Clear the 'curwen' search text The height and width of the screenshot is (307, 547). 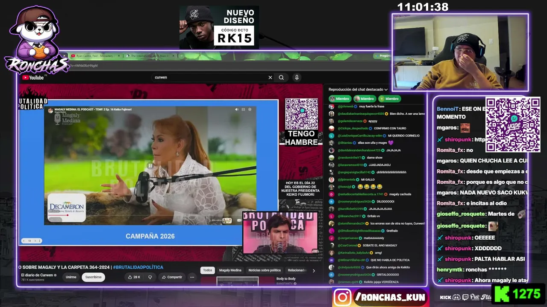(270, 78)
